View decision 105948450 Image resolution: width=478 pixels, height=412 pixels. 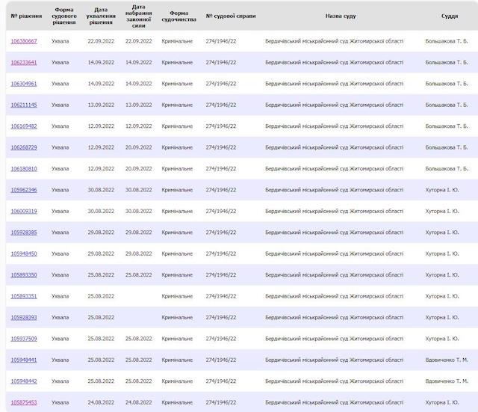click(23, 253)
